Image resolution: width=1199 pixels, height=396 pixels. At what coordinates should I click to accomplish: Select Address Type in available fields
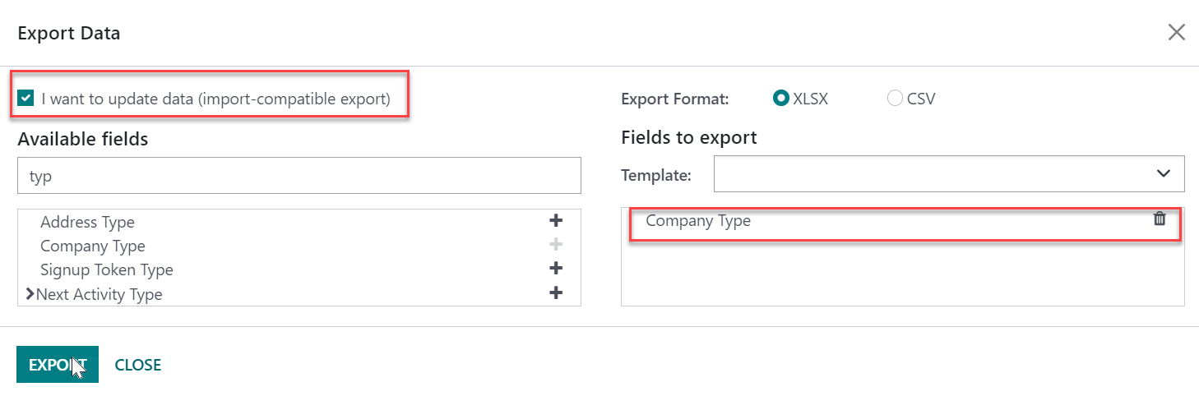tap(87, 222)
